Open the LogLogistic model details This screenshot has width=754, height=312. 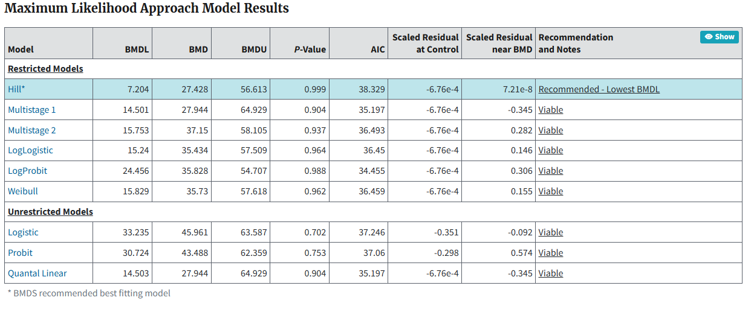pyautogui.click(x=30, y=150)
